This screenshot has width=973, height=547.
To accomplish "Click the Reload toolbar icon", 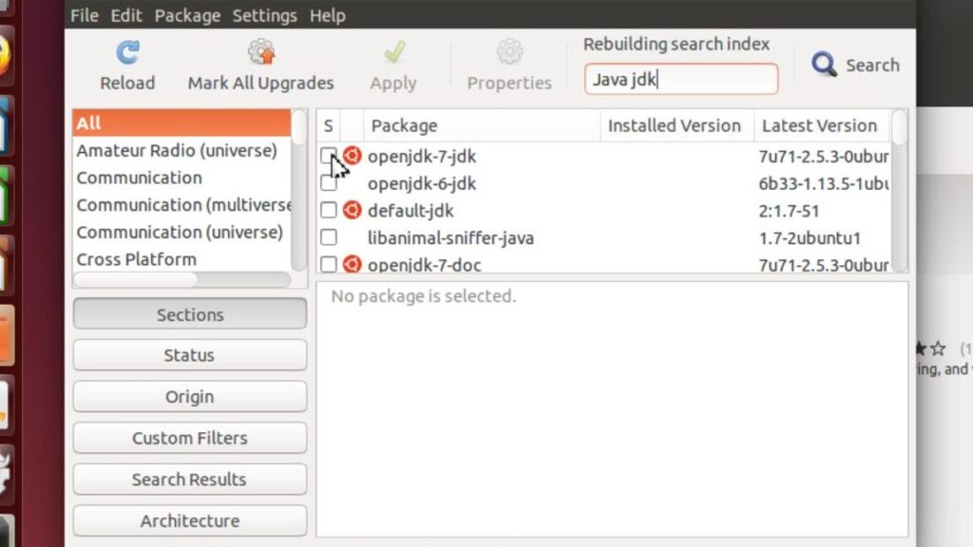I will click(128, 53).
